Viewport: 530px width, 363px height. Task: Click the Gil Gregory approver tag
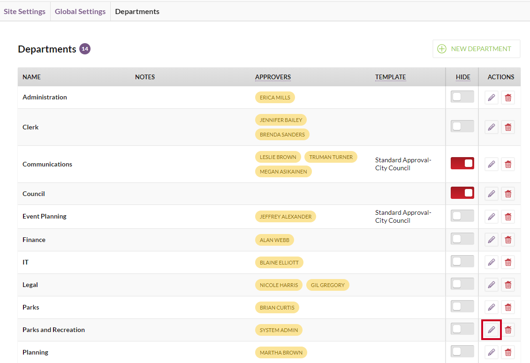[327, 285]
